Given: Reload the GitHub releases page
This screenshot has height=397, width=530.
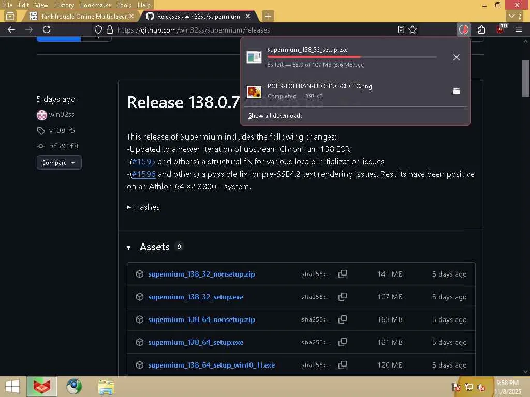Looking at the screenshot, I should tap(47, 29).
